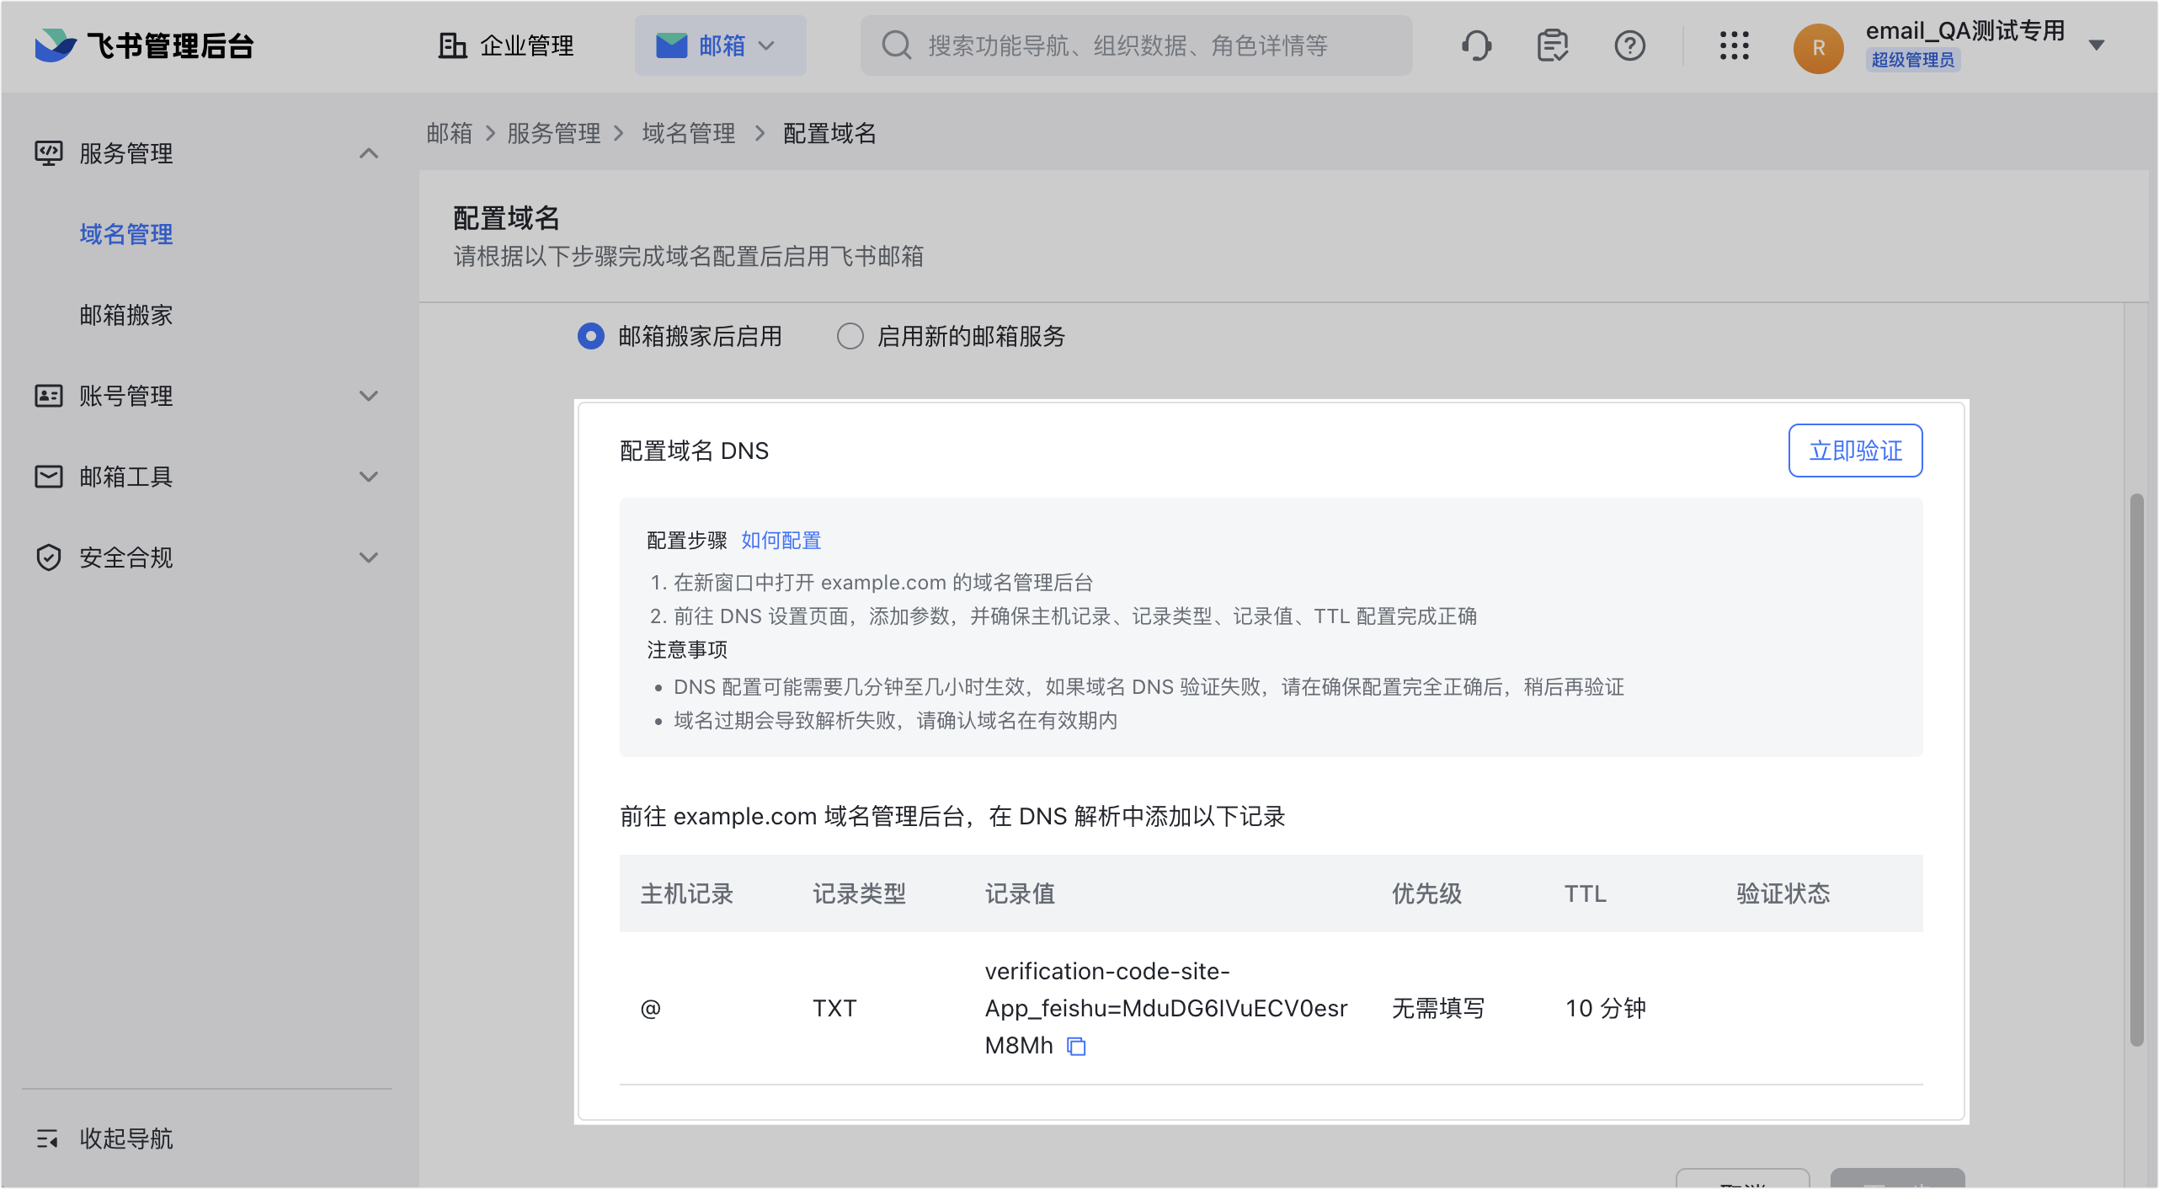Open the 如何配置 help link
Image resolution: width=2159 pixels, height=1189 pixels.
click(781, 541)
